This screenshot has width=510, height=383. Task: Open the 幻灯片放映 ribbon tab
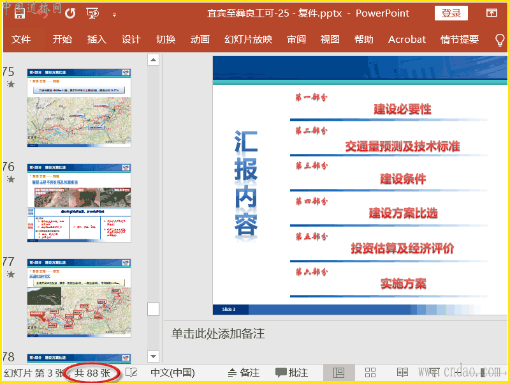point(248,40)
